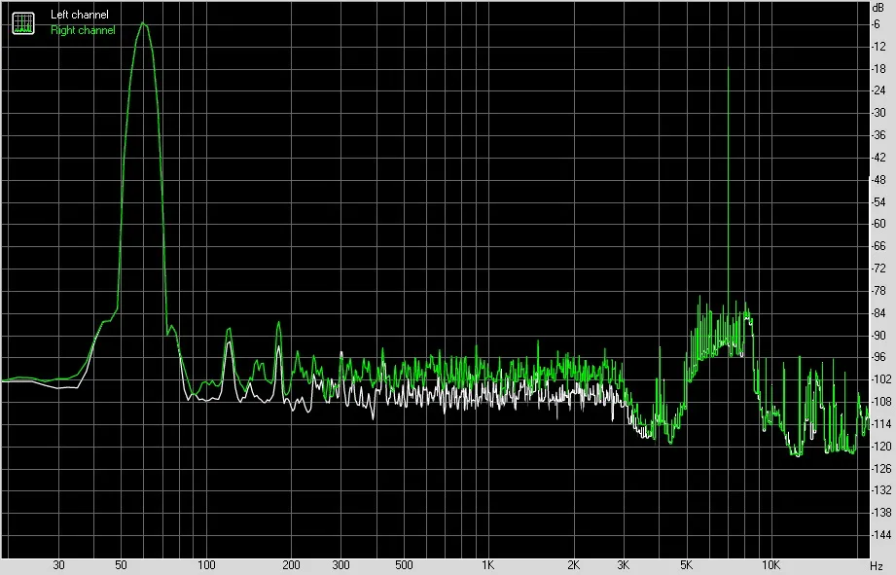Click the 1K frequency axis label
This screenshot has width=896, height=575.
(x=487, y=565)
